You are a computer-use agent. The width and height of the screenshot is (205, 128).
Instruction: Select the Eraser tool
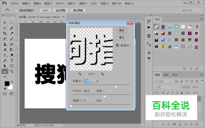click(x=5, y=50)
